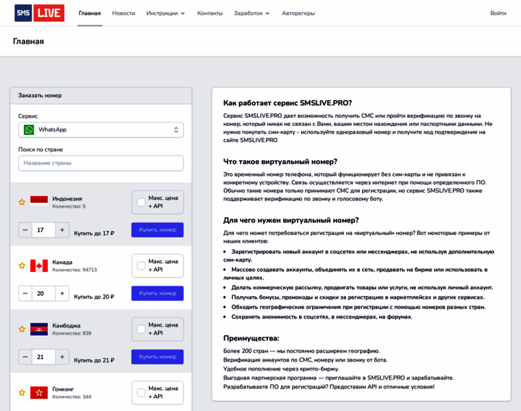
Task: Click the Cambodia flag icon
Action: point(39,329)
